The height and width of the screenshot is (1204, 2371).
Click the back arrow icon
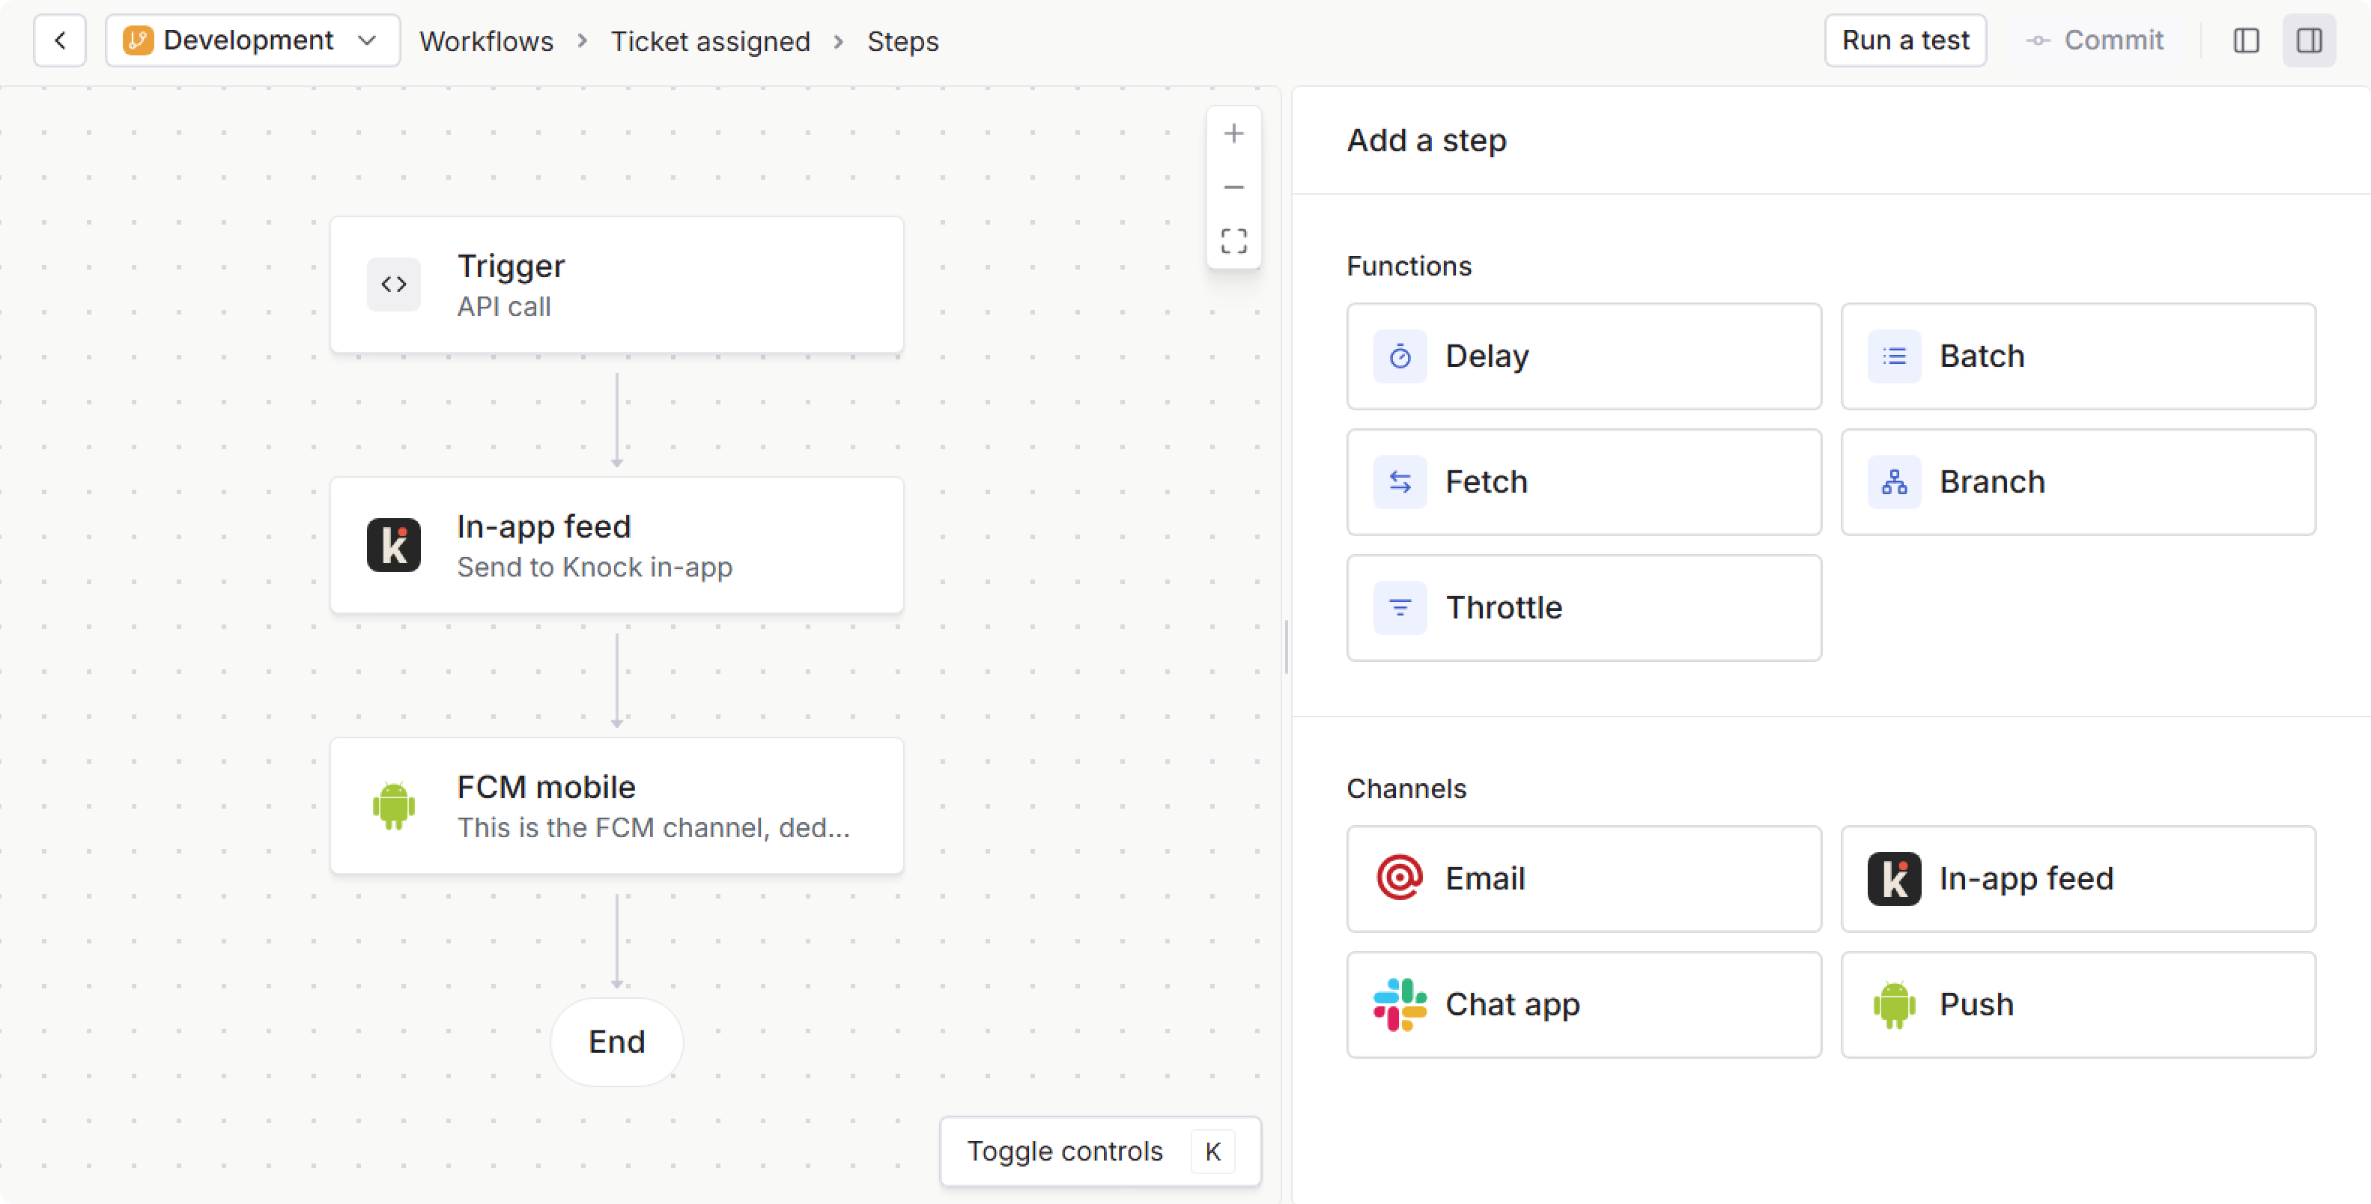point(59,40)
